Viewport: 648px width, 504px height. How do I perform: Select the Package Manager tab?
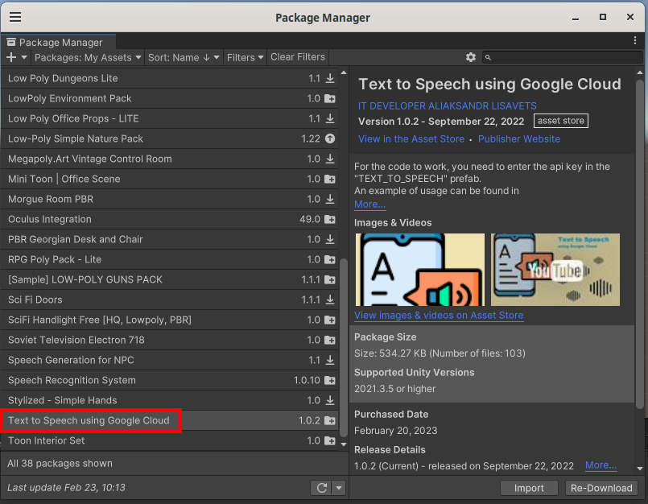(58, 42)
